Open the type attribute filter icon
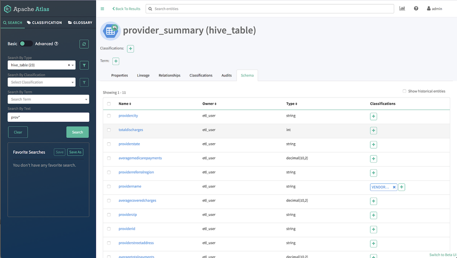This screenshot has width=457, height=258. click(x=84, y=65)
